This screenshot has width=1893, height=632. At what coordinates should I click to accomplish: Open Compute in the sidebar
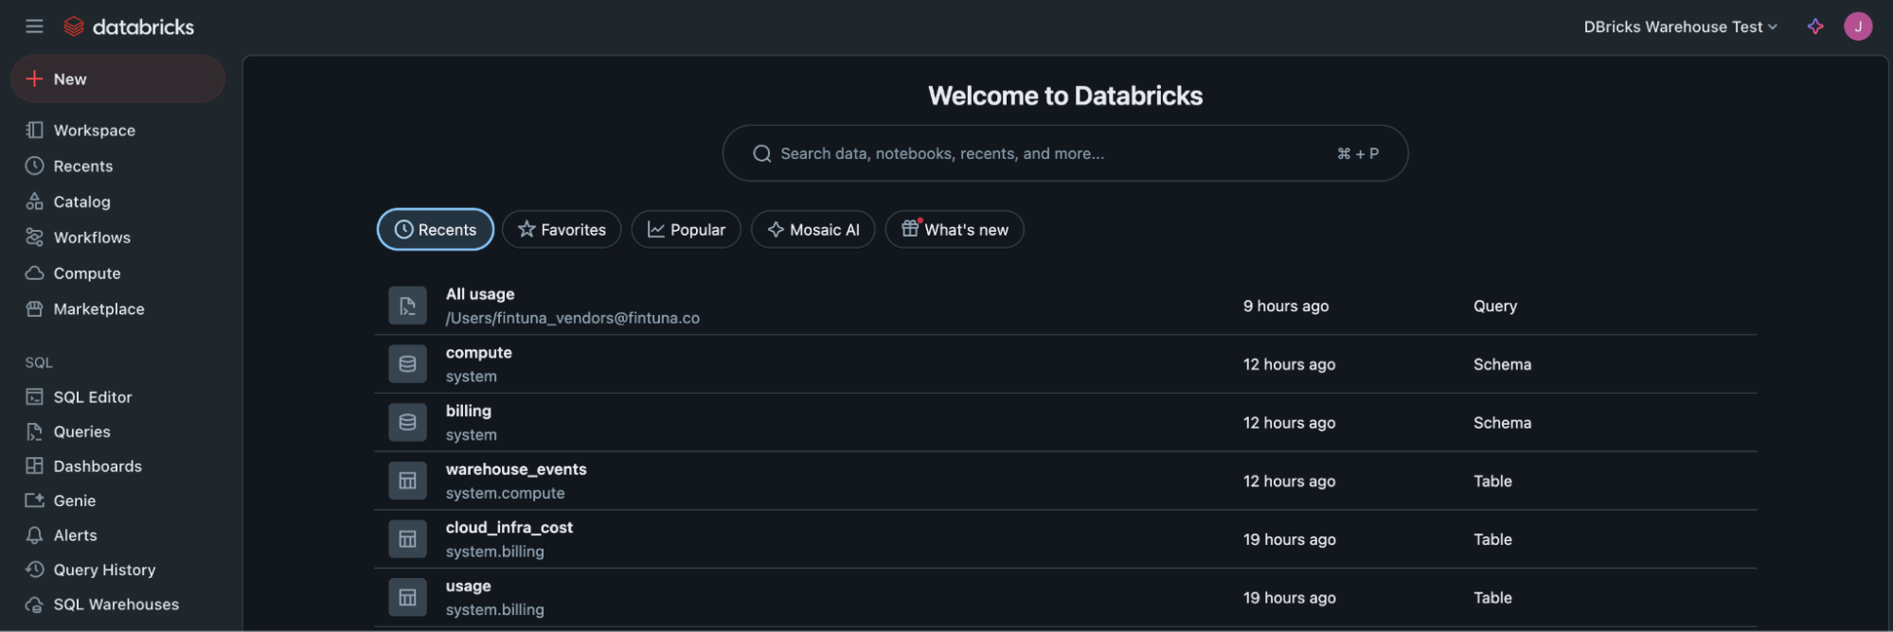(x=87, y=273)
